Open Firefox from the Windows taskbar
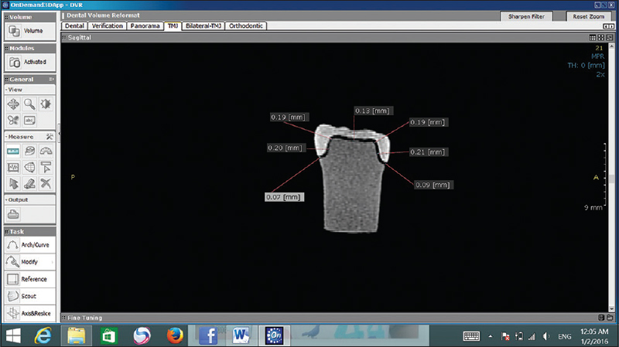Image resolution: width=619 pixels, height=347 pixels. point(175,335)
